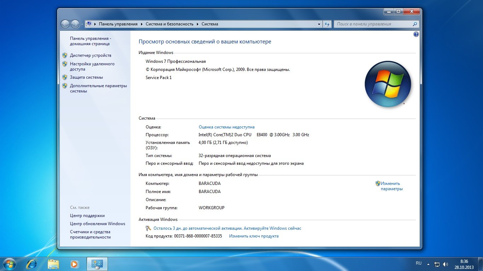Open Windows Explorer folder taskbar icon
This screenshot has height=271, width=483.
pos(53,264)
